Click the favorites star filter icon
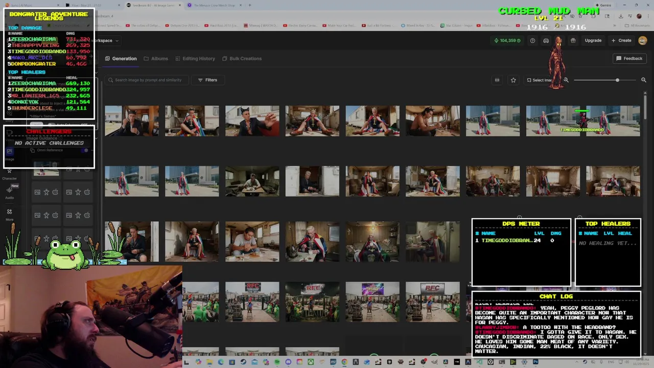 click(x=513, y=80)
